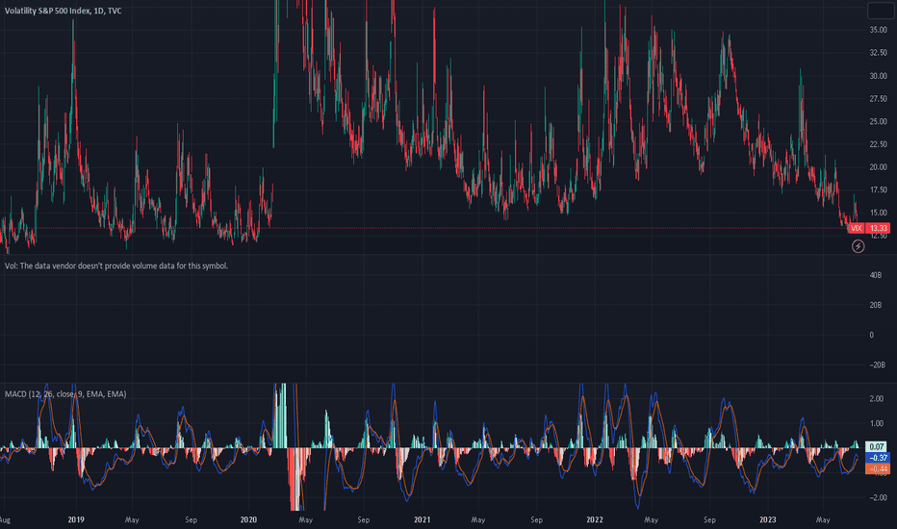Click the 1.00 MACD scale label

(877, 423)
